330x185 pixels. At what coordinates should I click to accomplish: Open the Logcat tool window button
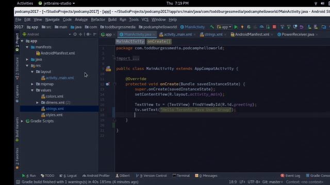click(x=68, y=176)
